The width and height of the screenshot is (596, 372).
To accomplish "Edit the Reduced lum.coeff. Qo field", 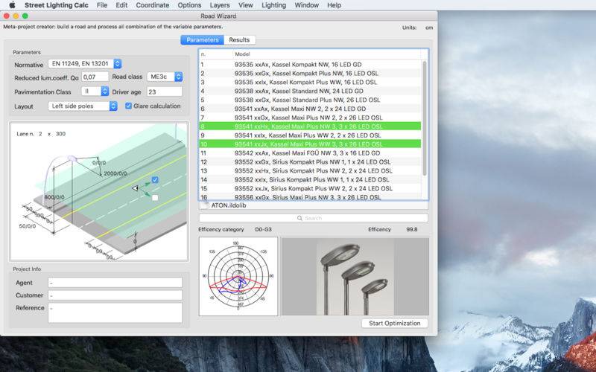I will 95,77.
